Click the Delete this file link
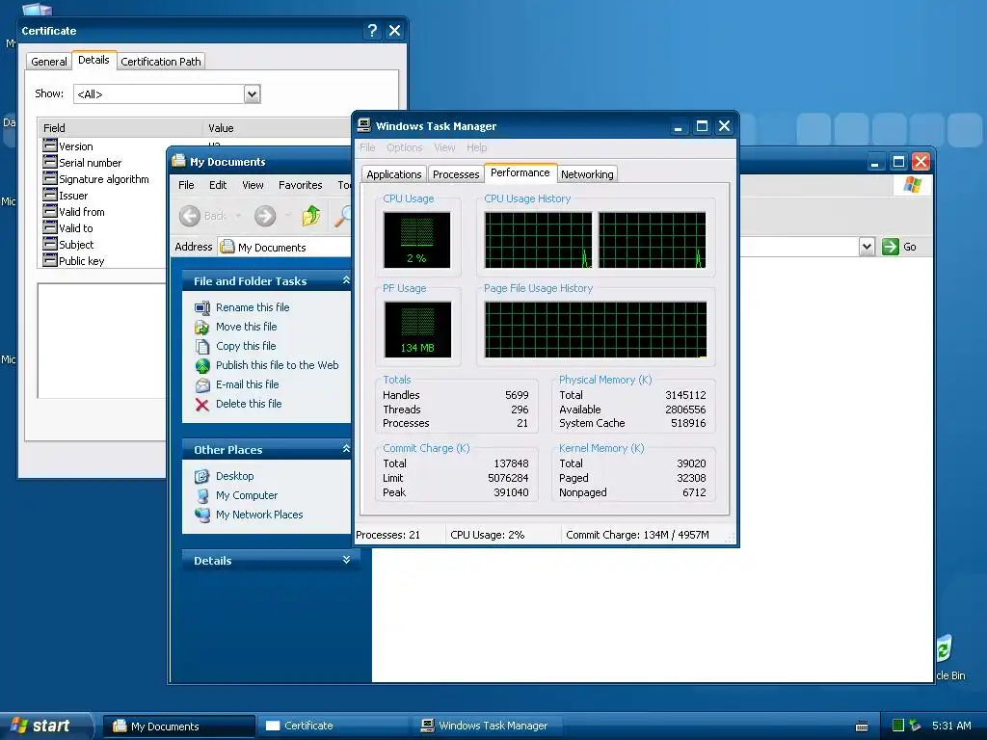This screenshot has width=987, height=740. [249, 404]
